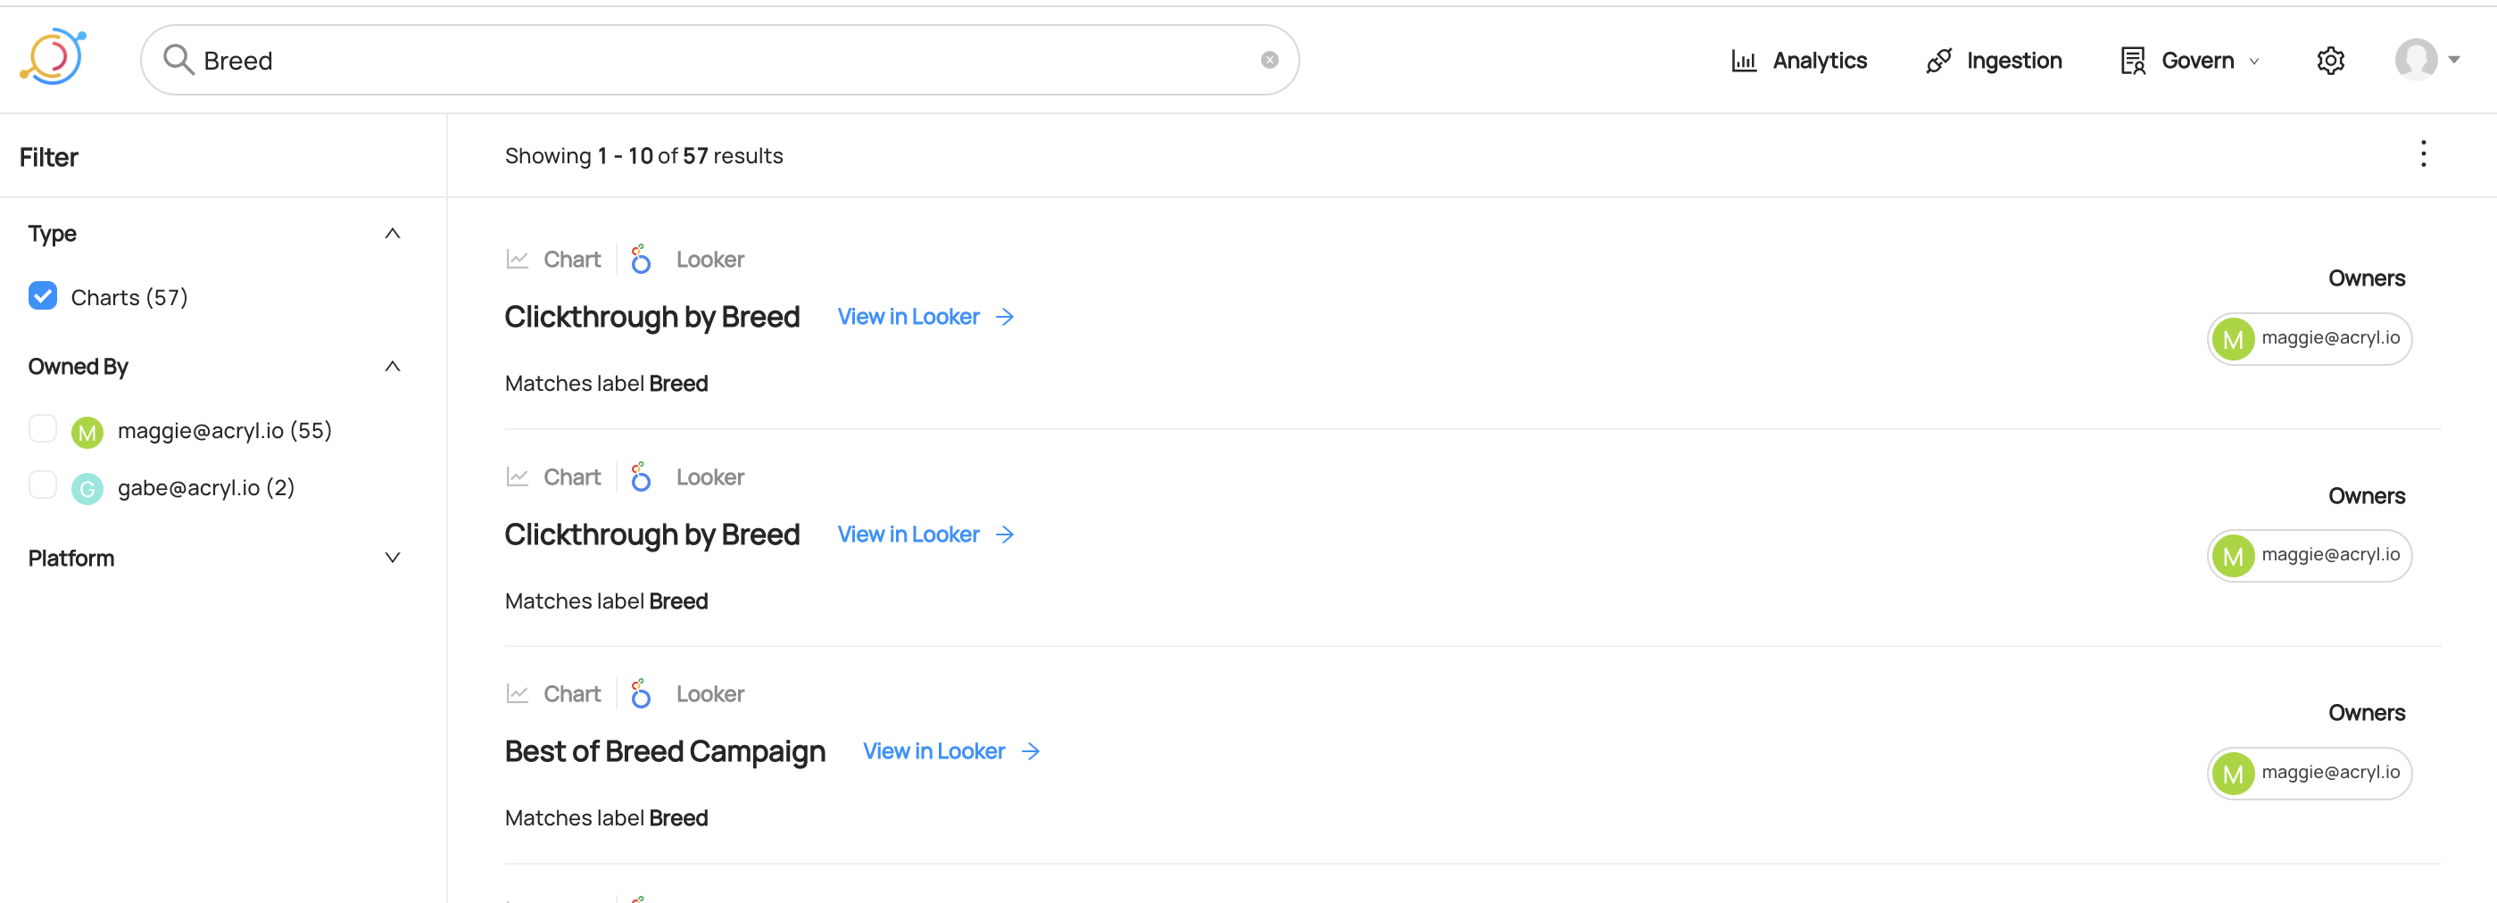Click the search magnifier icon
Viewport: 2497px width, 903px height.
(178, 60)
